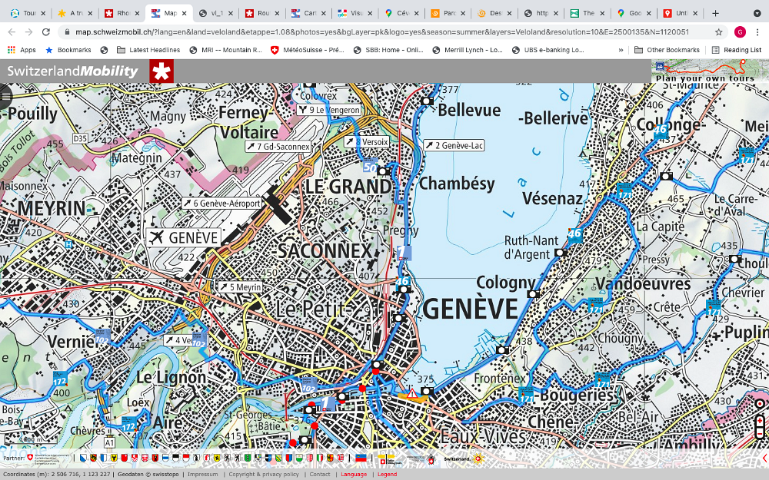Open the collapsed side menu handle
The height and width of the screenshot is (480, 769).
click(5, 96)
